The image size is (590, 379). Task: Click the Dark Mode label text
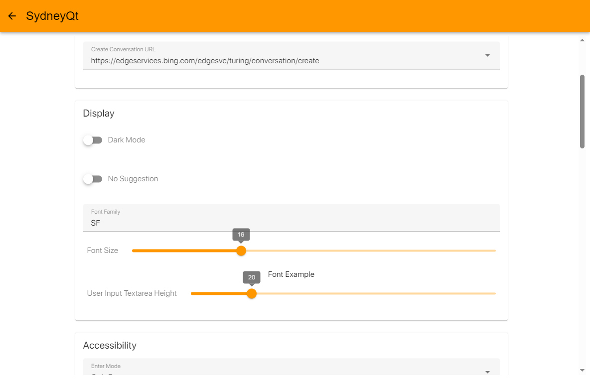(127, 140)
